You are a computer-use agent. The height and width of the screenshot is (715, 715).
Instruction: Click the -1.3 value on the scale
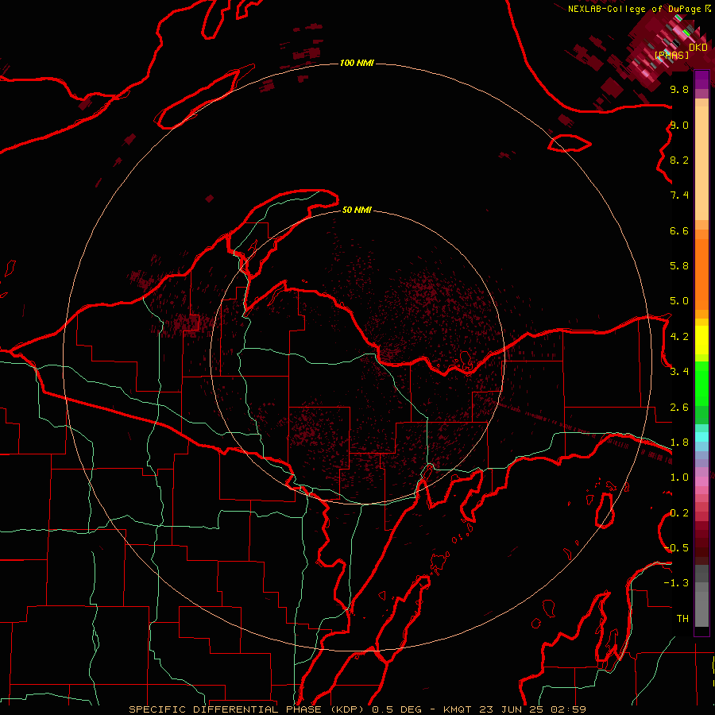point(676,583)
